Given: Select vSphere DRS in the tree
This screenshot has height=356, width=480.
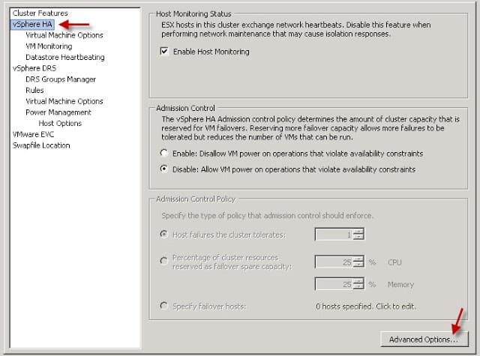Looking at the screenshot, I should [34, 68].
